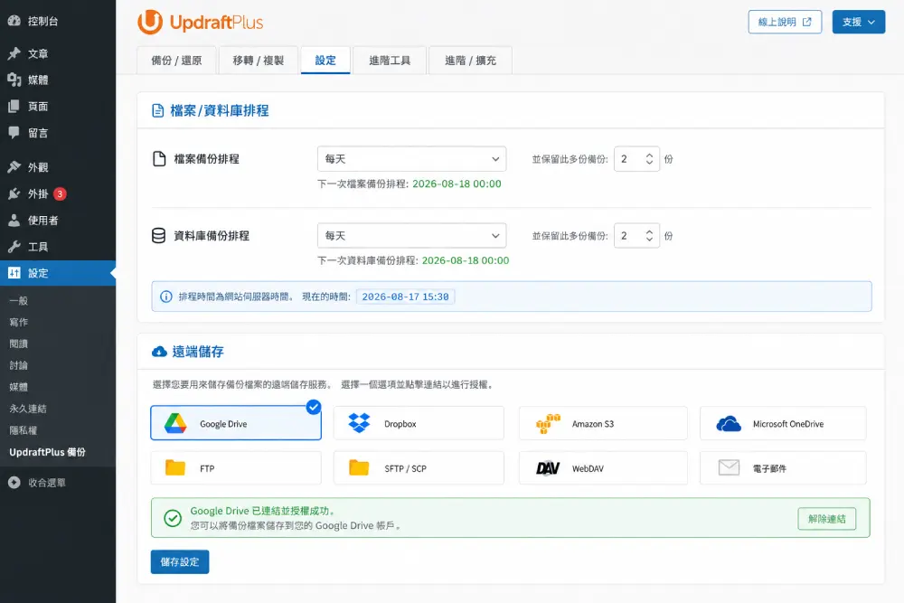
Task: Select FTP as remote storage
Action: pos(236,467)
